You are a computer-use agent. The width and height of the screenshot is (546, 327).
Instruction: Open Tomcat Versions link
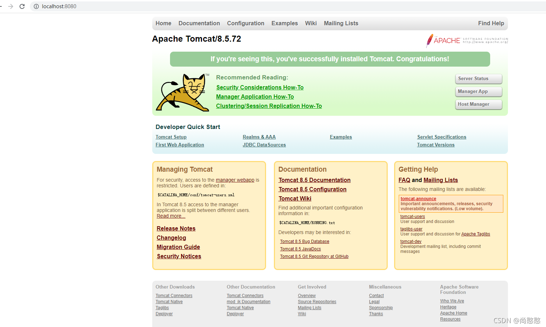[436, 145]
